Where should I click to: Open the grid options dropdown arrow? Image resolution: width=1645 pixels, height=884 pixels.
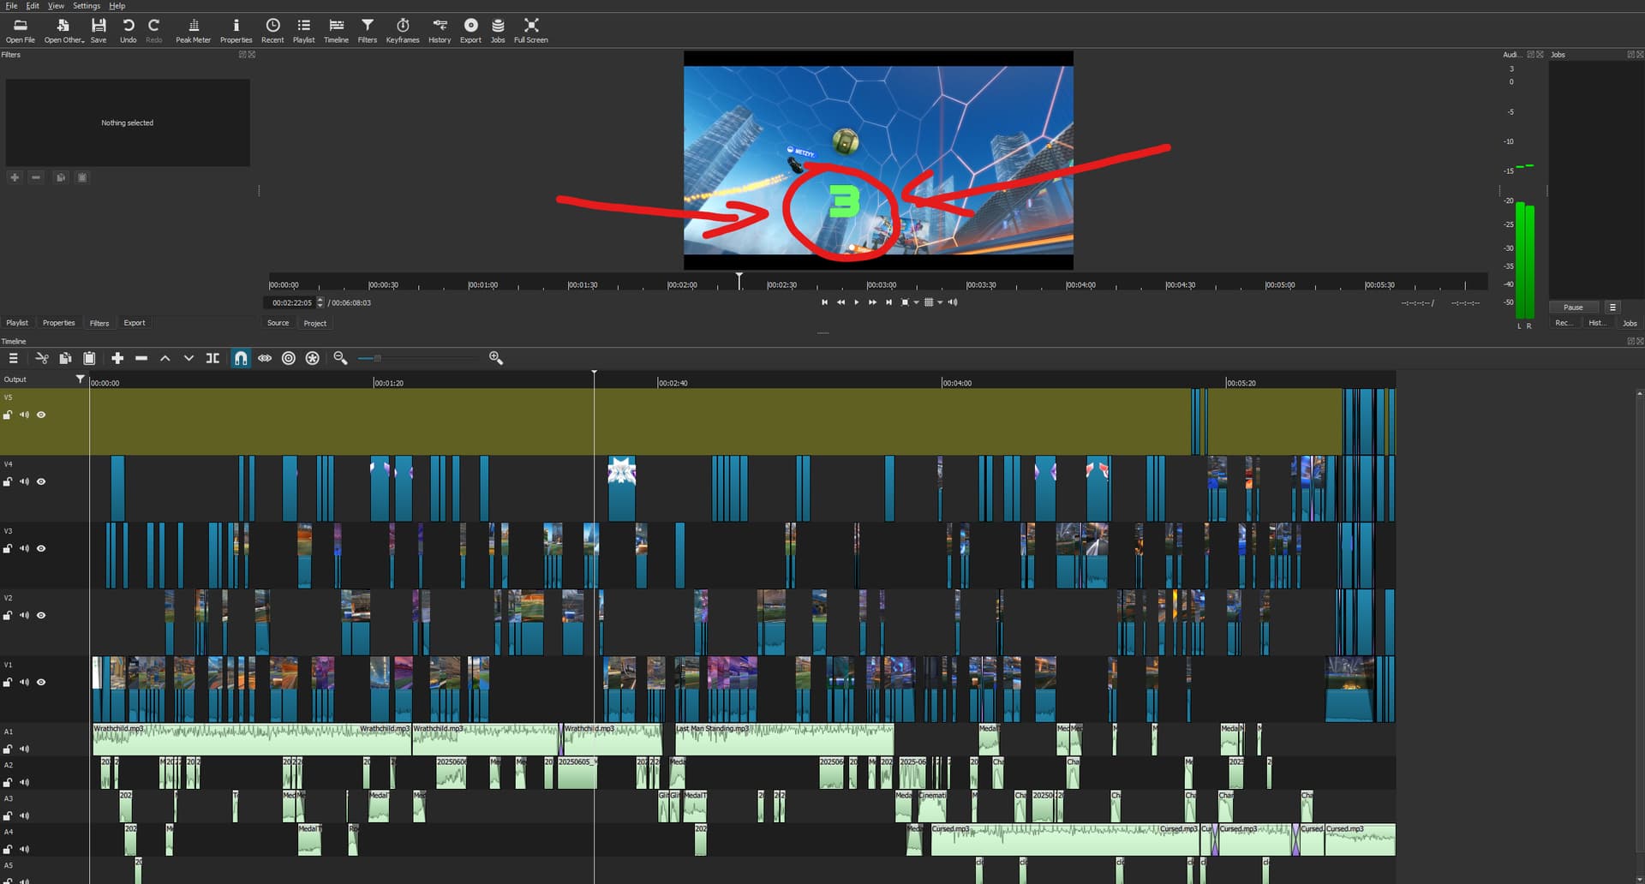(940, 302)
